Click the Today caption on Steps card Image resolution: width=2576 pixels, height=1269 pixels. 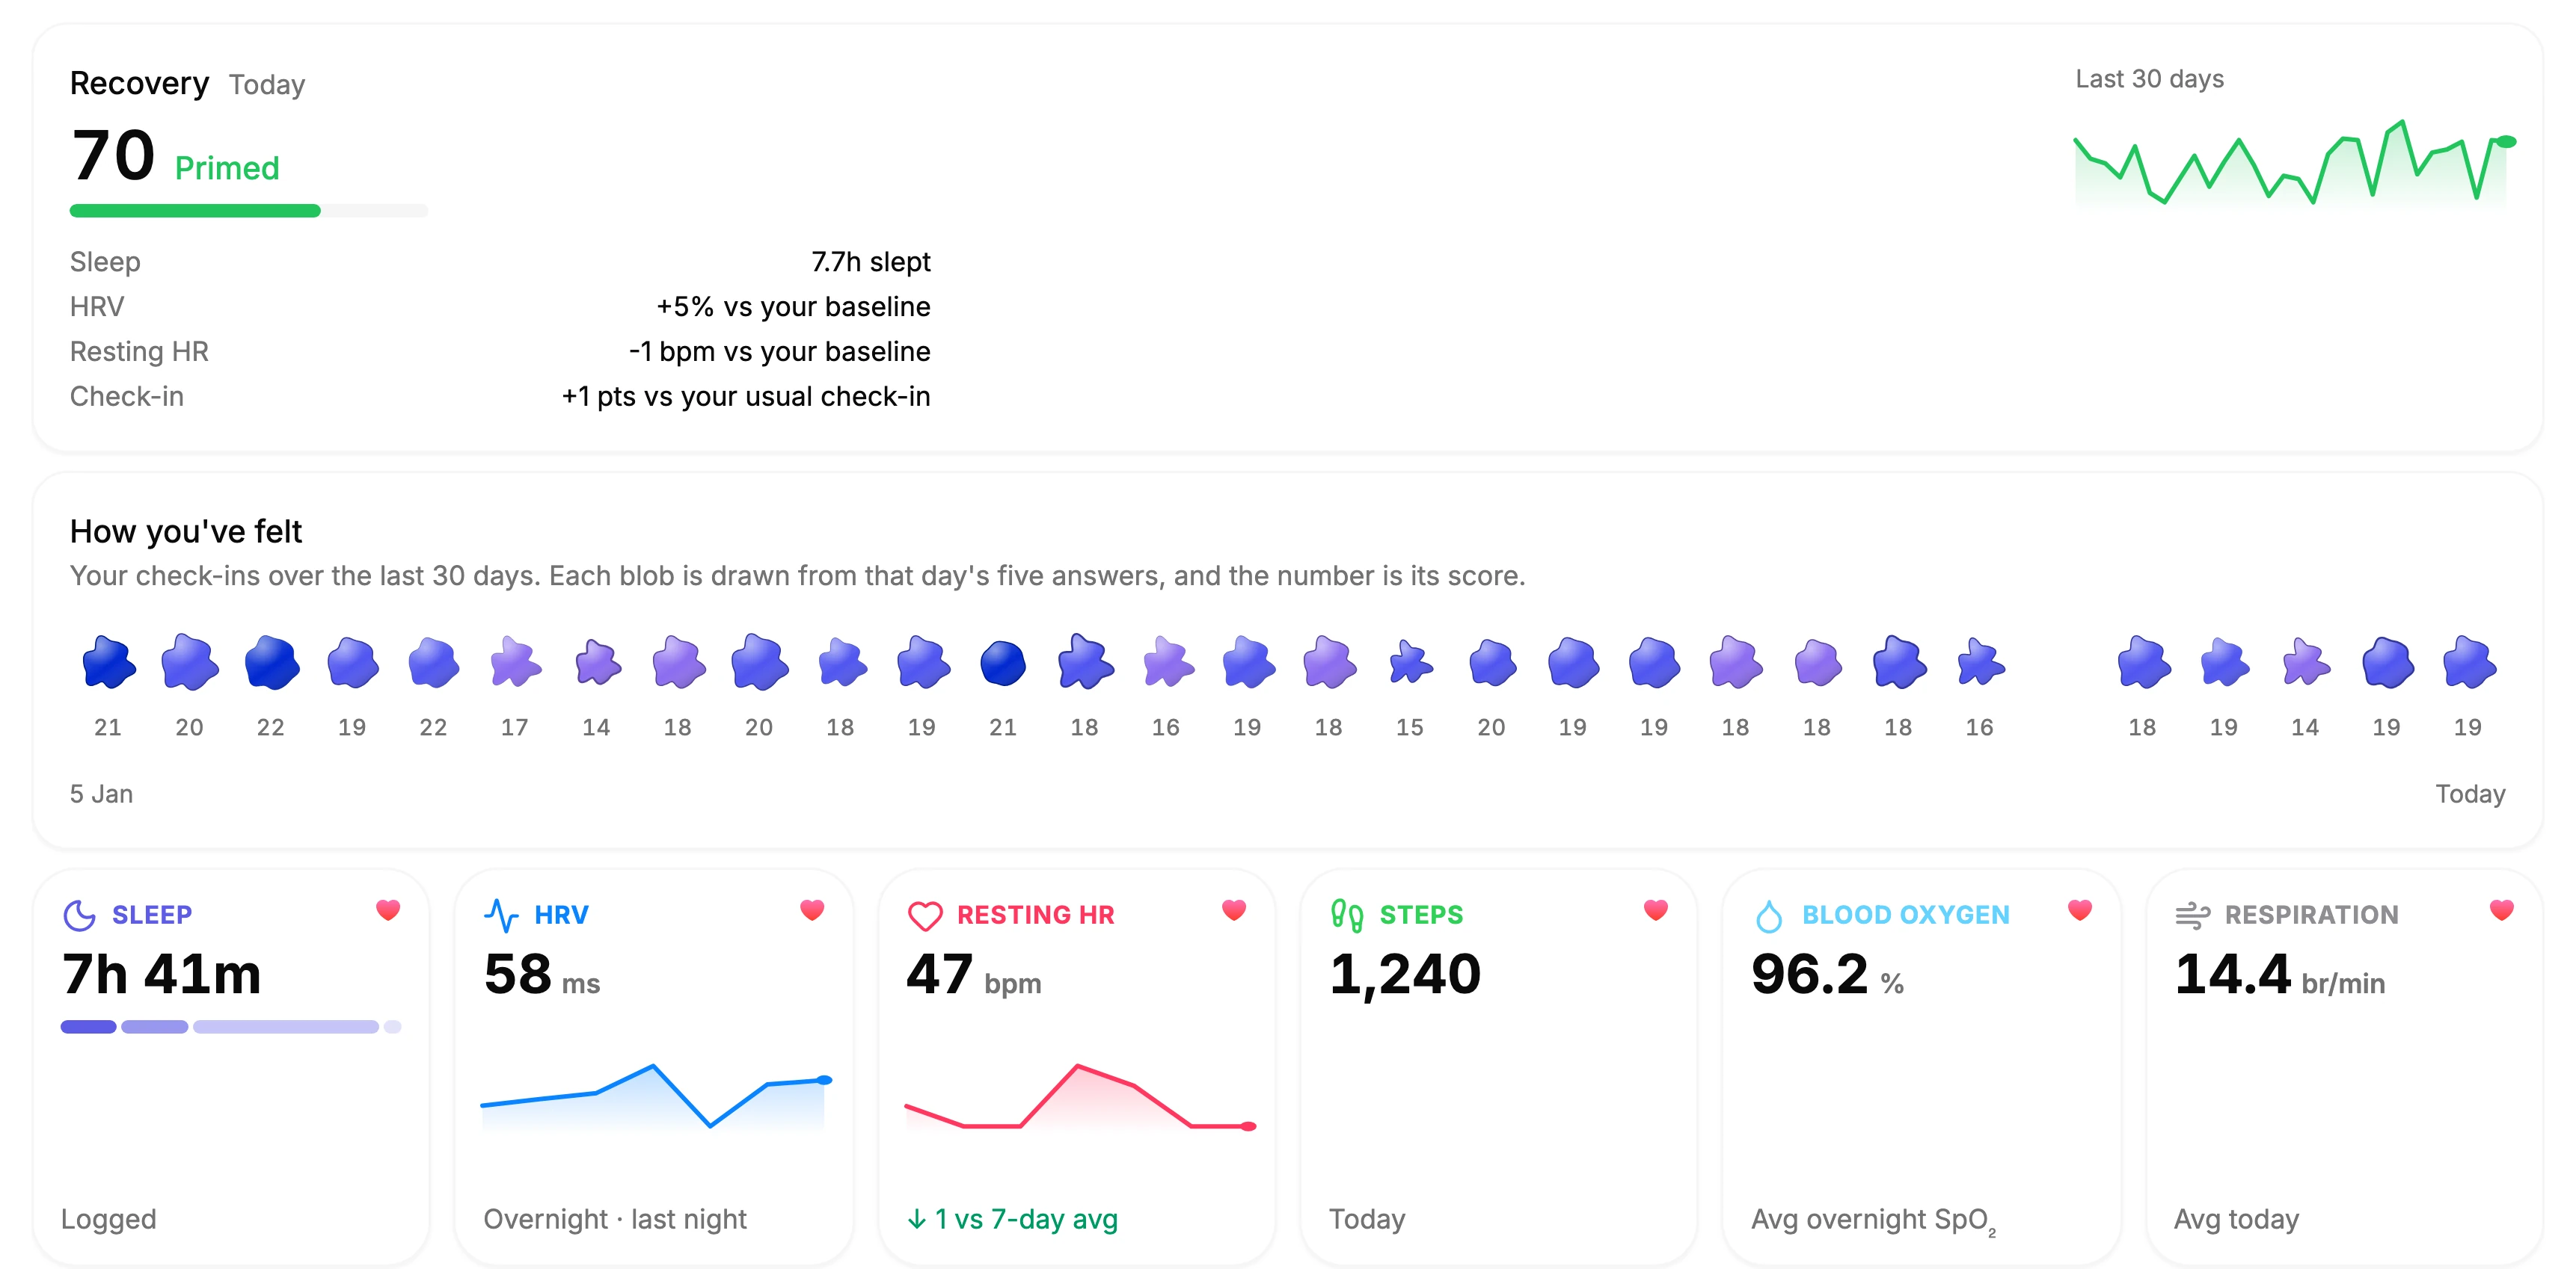1367,1219
